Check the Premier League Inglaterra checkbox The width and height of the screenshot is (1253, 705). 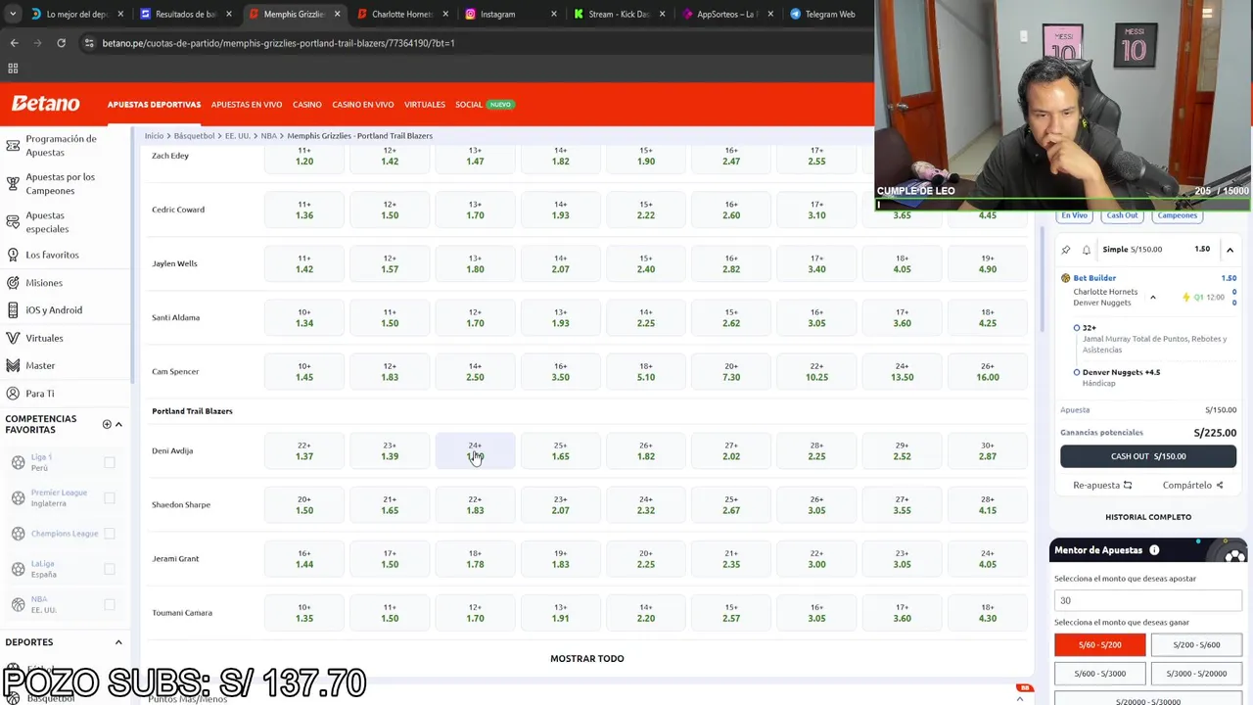tap(110, 497)
